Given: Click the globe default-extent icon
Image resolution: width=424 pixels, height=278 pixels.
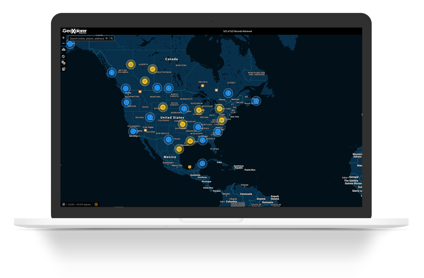Looking at the screenshot, I should pyautogui.click(x=64, y=56).
